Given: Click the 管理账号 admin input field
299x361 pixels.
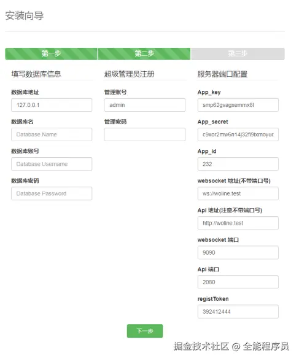Looking at the screenshot, I should tap(145, 105).
